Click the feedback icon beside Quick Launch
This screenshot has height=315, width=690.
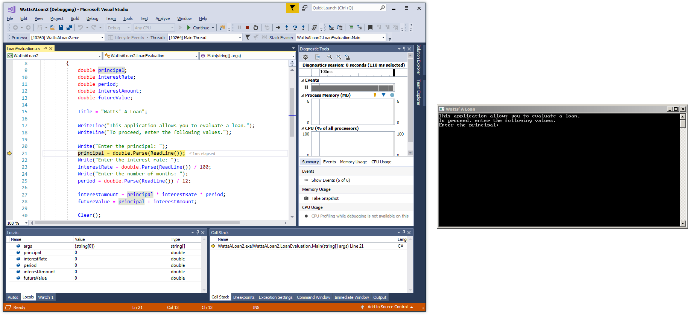pos(305,8)
